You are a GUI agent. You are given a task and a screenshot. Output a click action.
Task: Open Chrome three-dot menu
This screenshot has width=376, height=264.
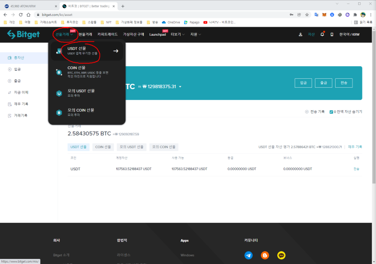[371, 15]
